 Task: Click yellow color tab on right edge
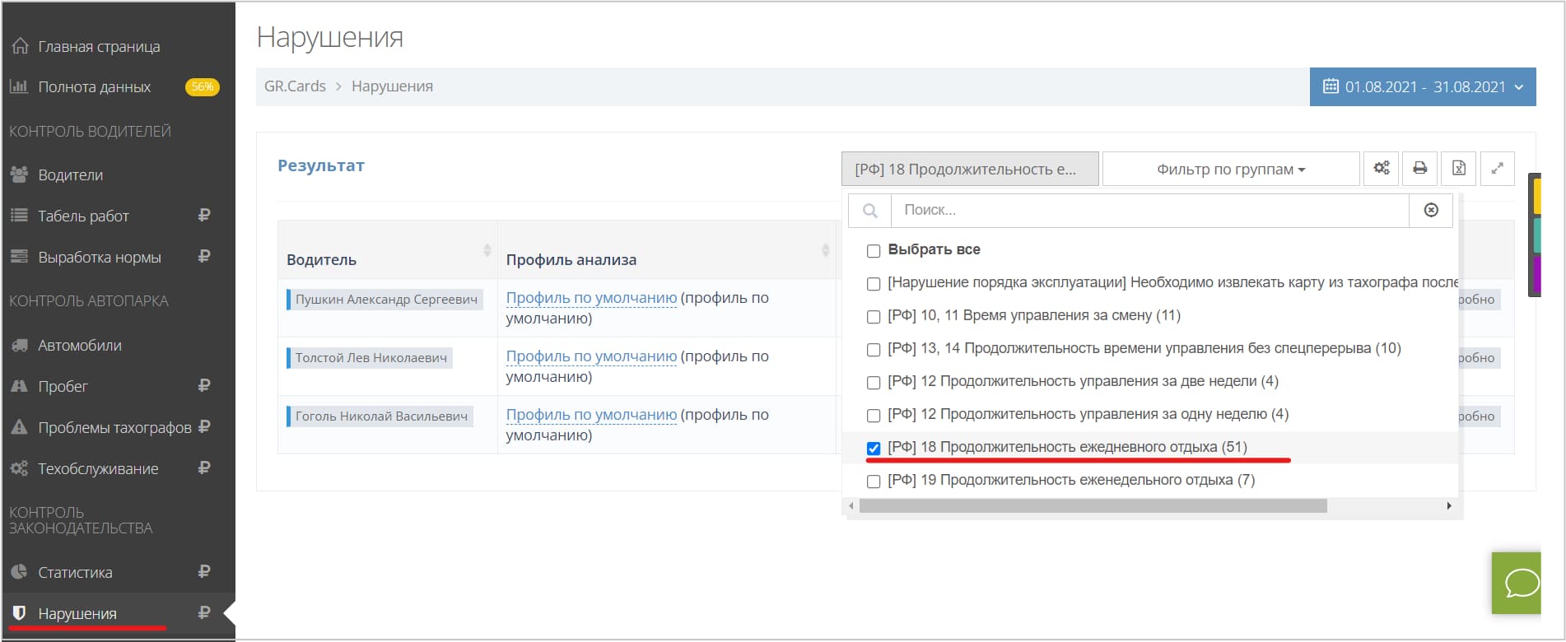click(1536, 196)
